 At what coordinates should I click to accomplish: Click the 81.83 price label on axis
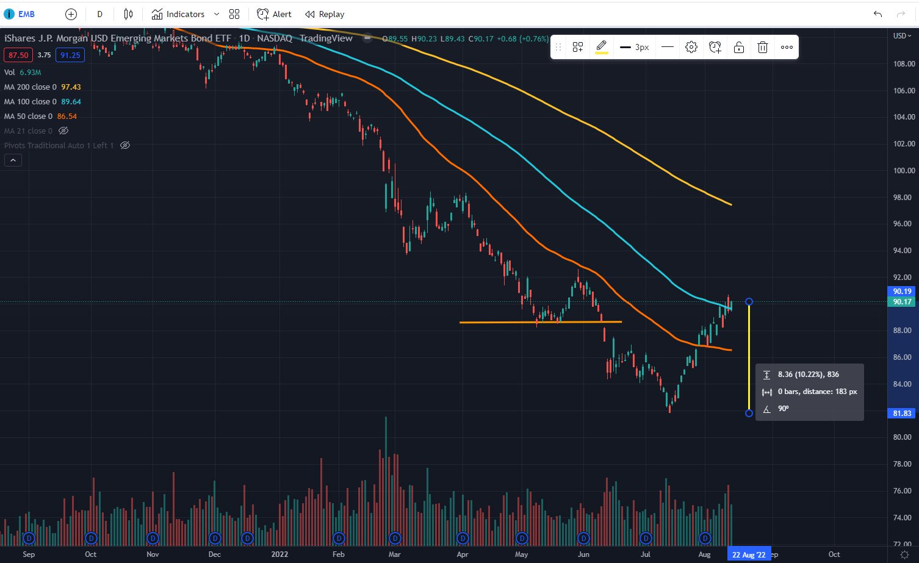pos(902,414)
